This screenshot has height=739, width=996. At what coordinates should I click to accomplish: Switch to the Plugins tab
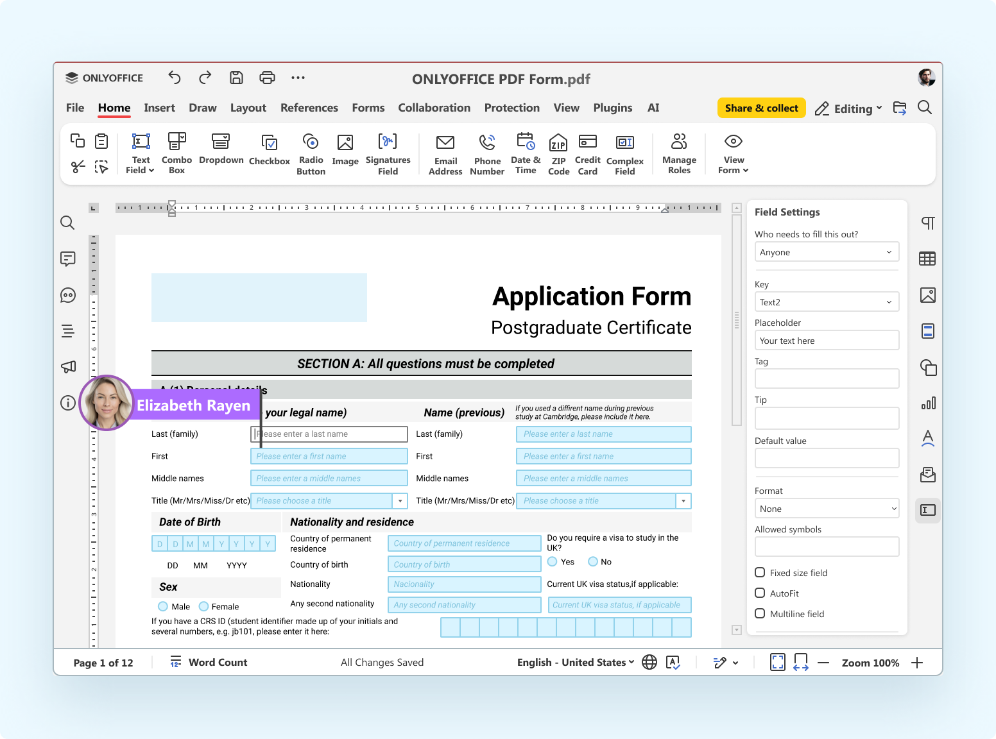(613, 108)
